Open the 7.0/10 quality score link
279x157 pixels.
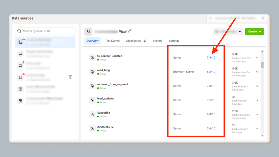pyautogui.click(x=211, y=86)
